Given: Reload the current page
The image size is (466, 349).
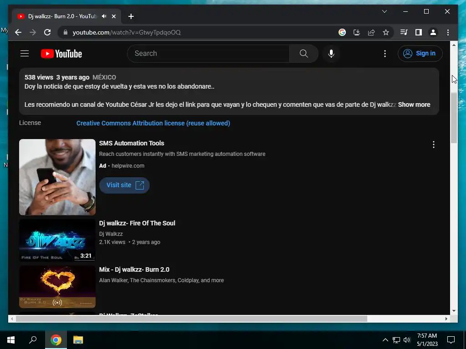Looking at the screenshot, I should [x=47, y=32].
